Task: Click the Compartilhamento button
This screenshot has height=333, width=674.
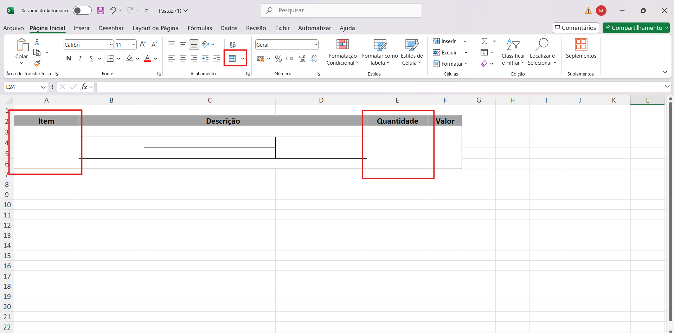Action: tap(636, 28)
